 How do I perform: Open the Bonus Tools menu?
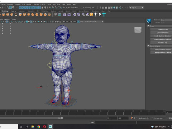click(56, 4)
